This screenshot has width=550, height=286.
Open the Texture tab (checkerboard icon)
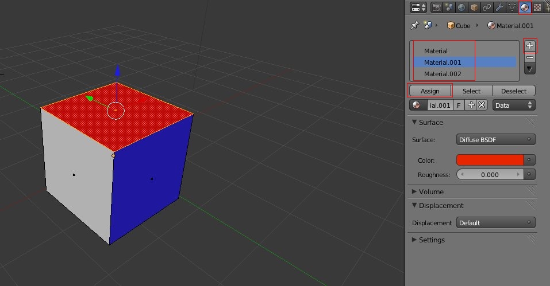tap(537, 7)
